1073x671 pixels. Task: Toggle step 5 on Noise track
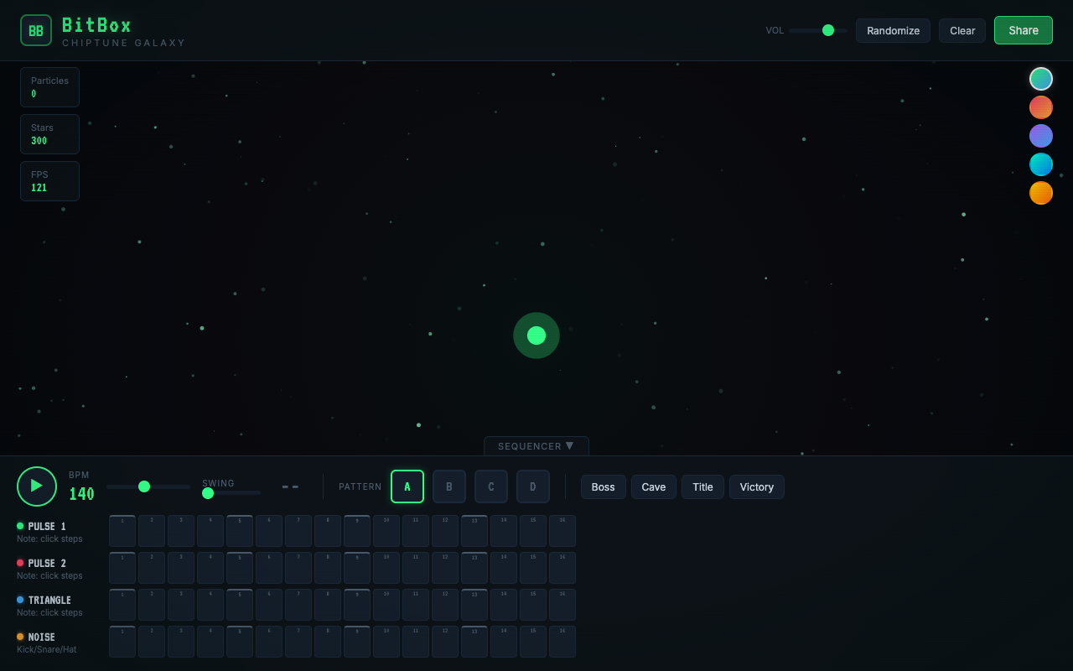click(x=240, y=642)
